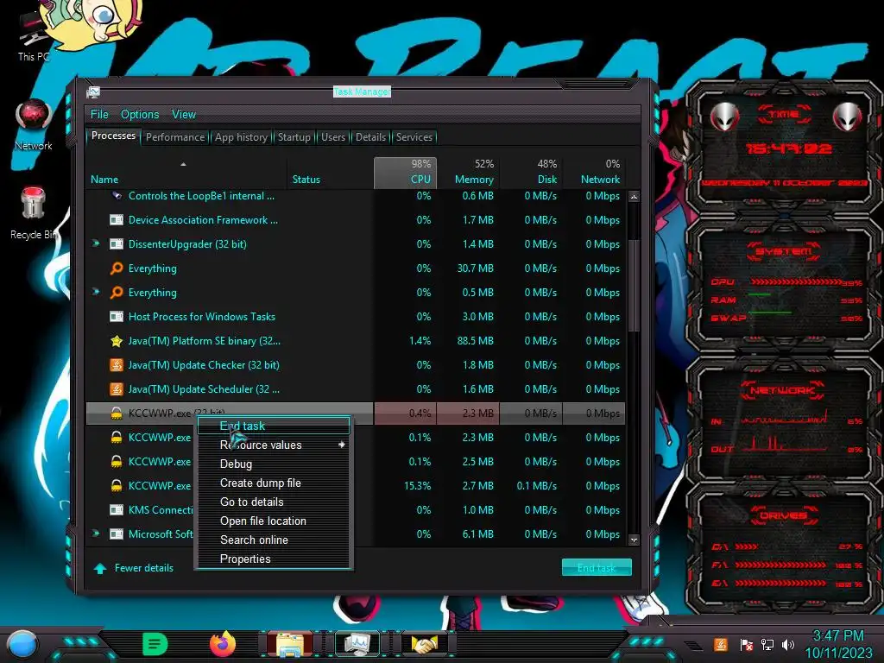The image size is (884, 663).
Task: Switch to App history tab
Action: click(241, 137)
